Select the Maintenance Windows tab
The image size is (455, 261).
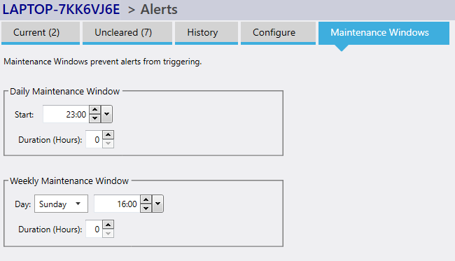pyautogui.click(x=384, y=33)
